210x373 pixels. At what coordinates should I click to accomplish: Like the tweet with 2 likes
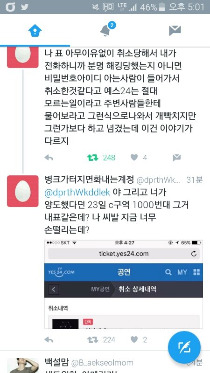click(134, 340)
